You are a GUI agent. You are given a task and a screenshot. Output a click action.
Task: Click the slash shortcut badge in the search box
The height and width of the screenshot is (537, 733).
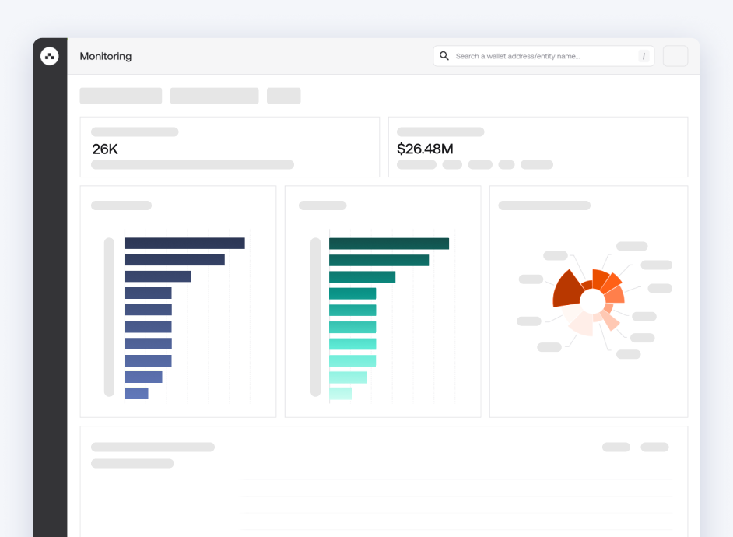coord(644,56)
